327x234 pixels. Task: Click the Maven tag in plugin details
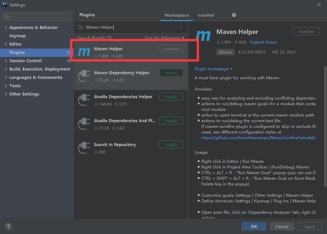click(225, 52)
